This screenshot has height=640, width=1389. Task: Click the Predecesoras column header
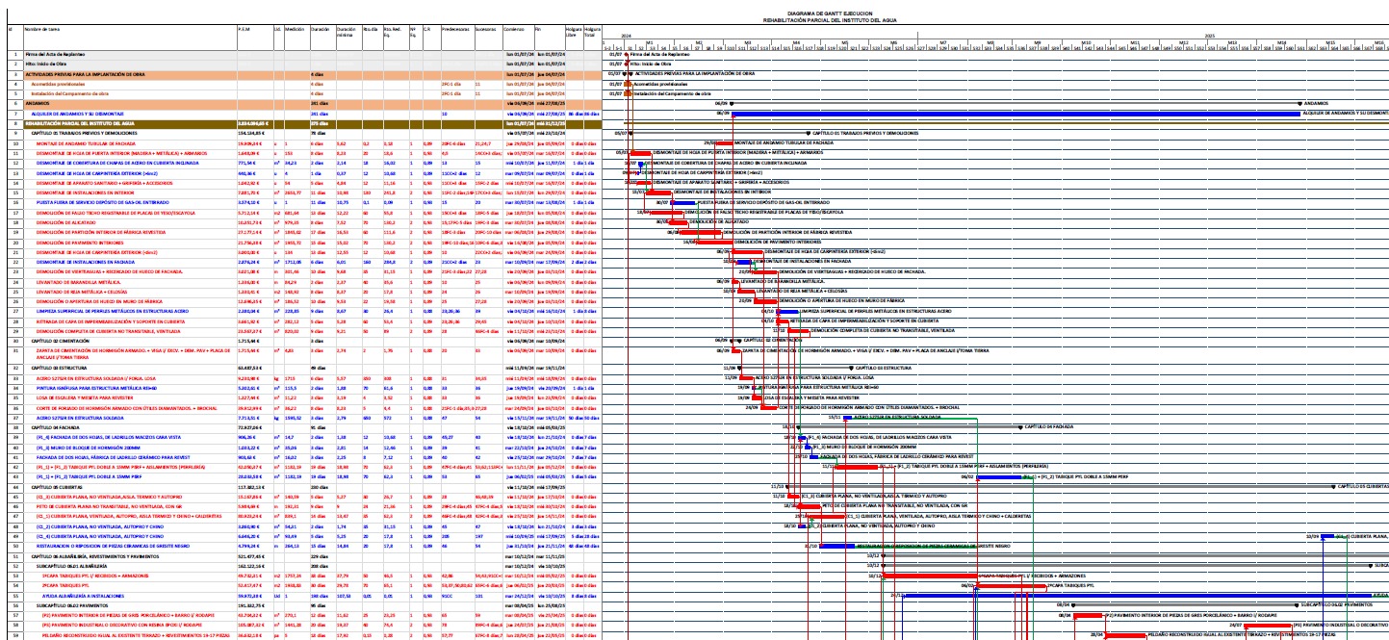(455, 30)
